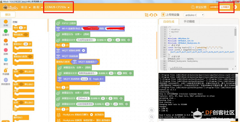240x122 pixels.
Task: Click the Wi-Fi icon on hotspot block
Action: coord(58,29)
